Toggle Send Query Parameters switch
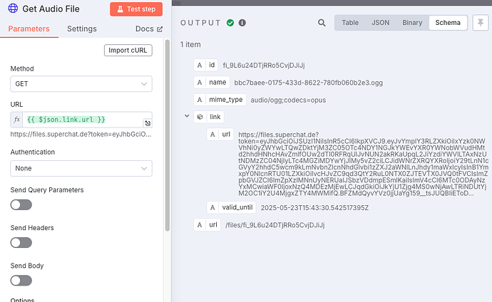This screenshot has height=302, width=492. click(21, 205)
